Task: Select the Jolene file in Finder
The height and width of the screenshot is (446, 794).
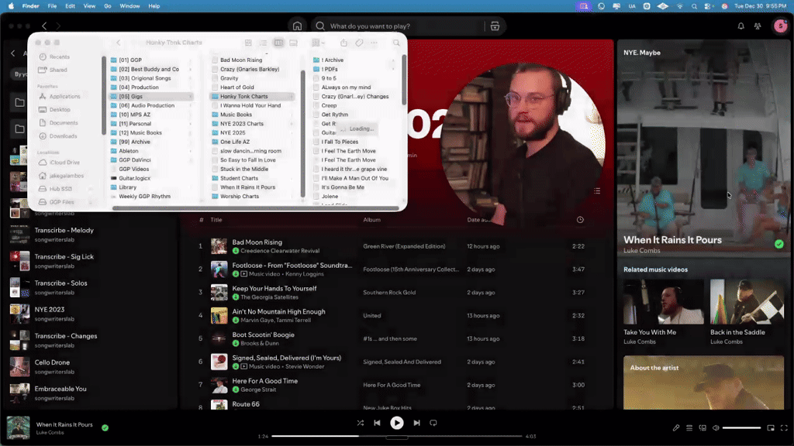Action: click(x=330, y=196)
